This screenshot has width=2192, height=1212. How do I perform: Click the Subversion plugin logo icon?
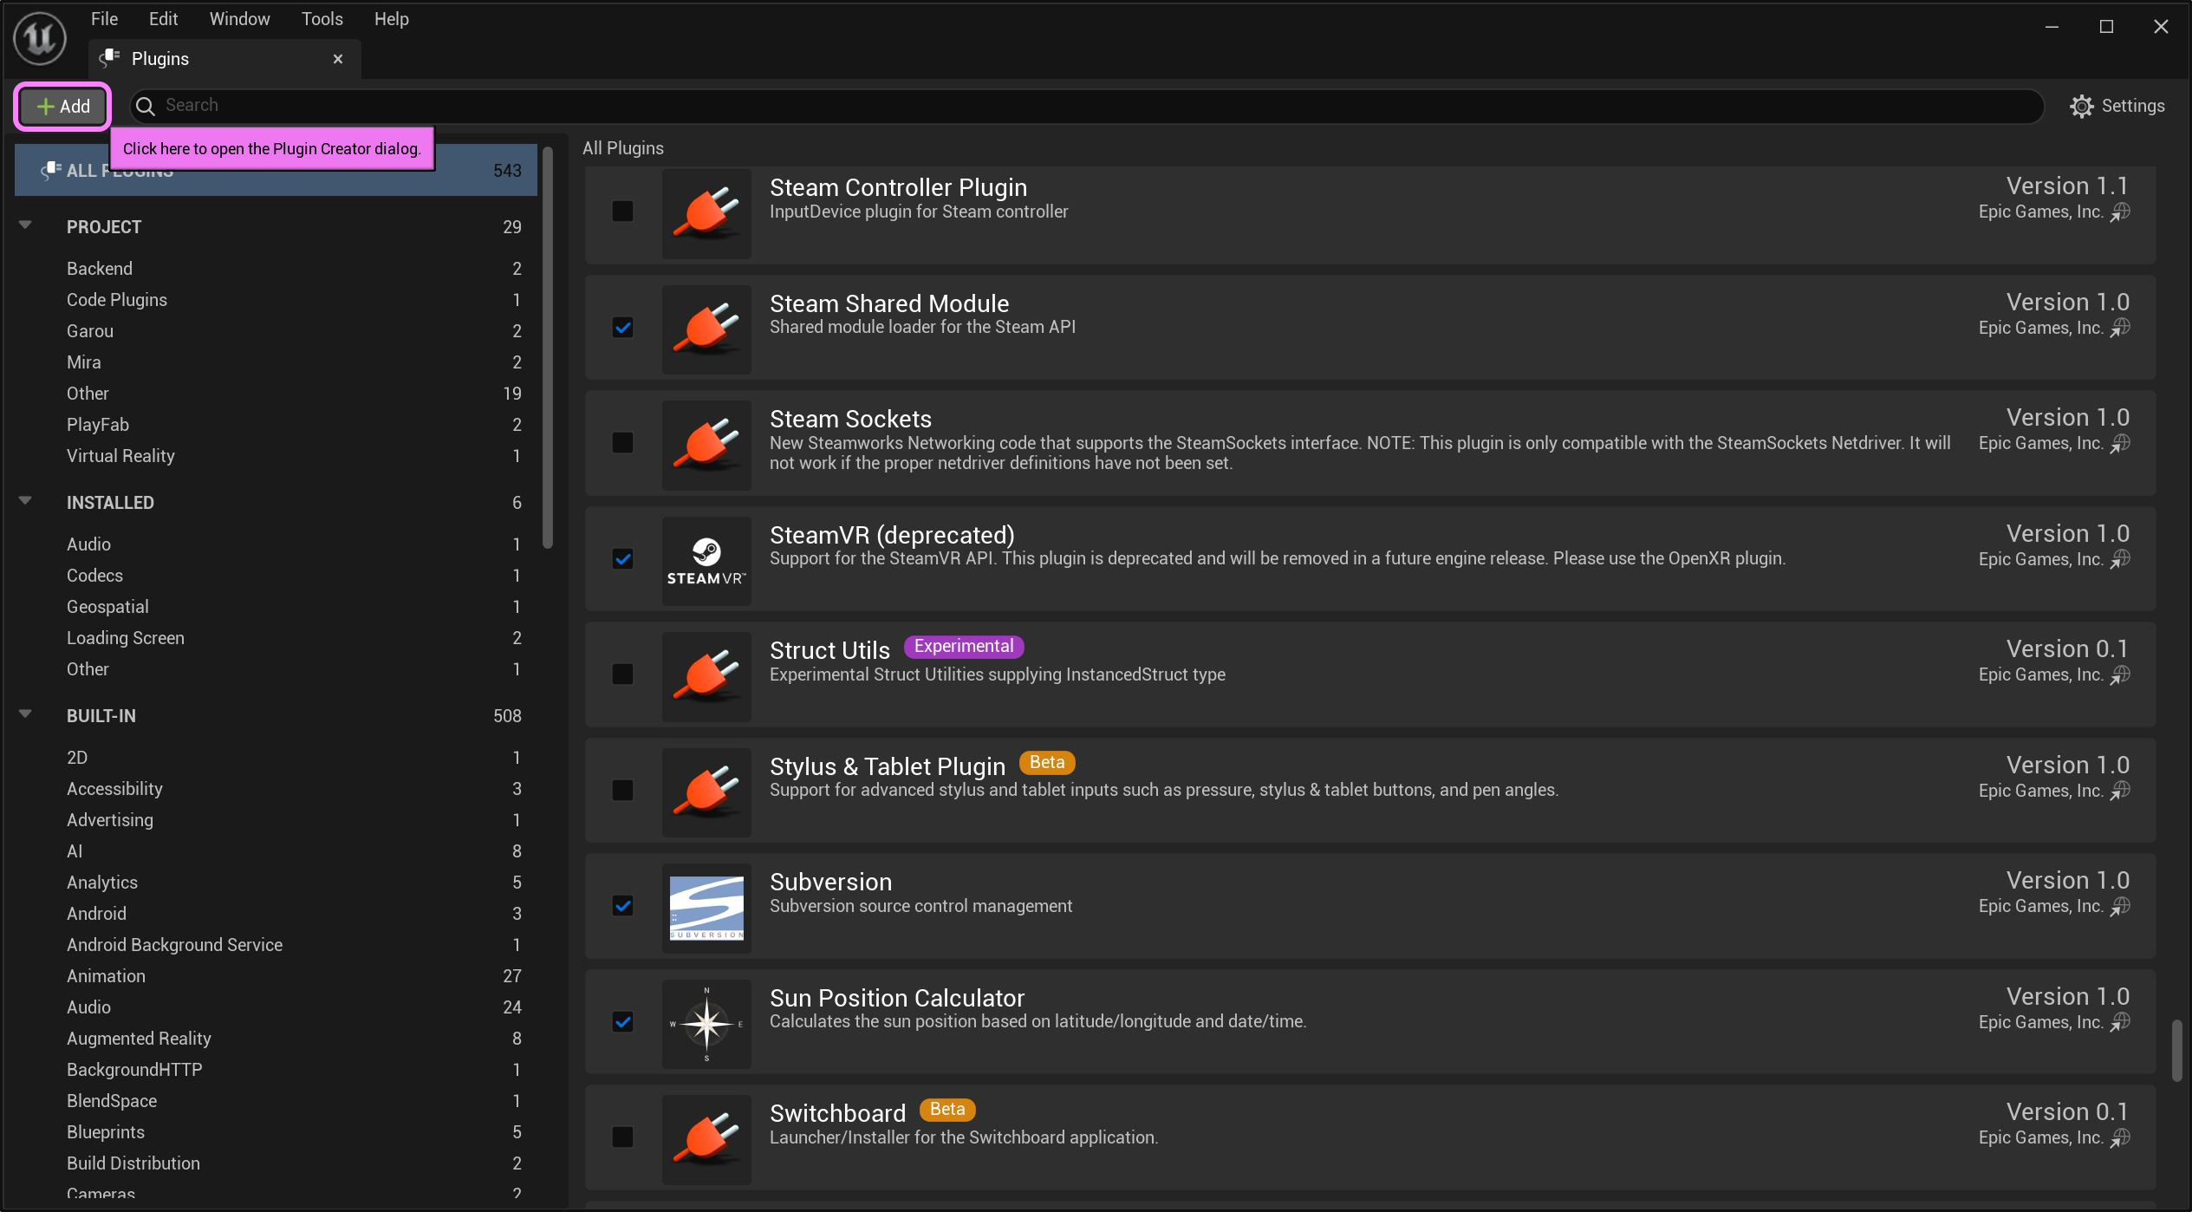coord(706,908)
